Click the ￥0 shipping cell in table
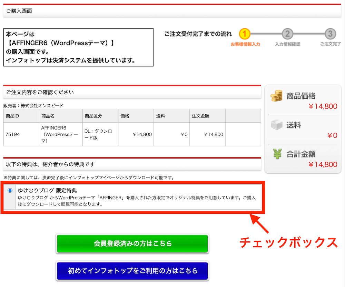The image size is (345, 287). coord(171,134)
